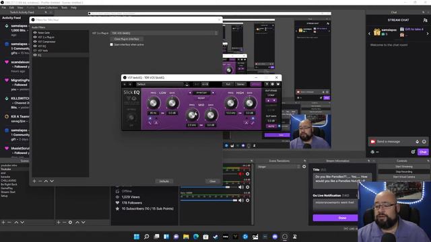
Task: Move selected audio filter up
Action: [46, 181]
